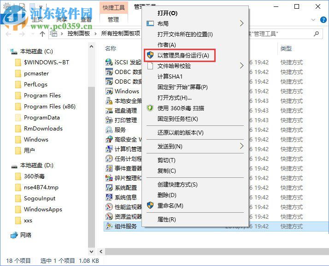Switch to the large icons view toggle
Viewport: 329px width, 266px height.
[322, 260]
